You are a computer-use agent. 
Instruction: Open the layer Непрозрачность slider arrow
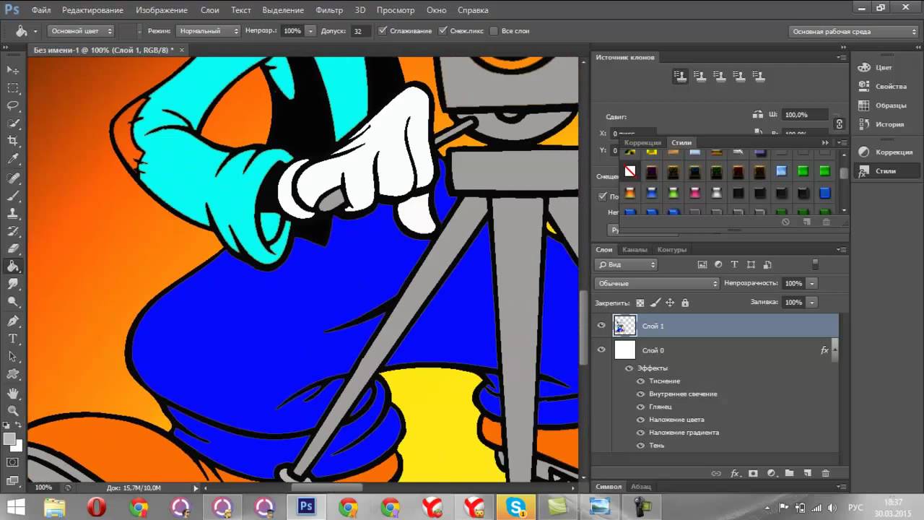812,283
